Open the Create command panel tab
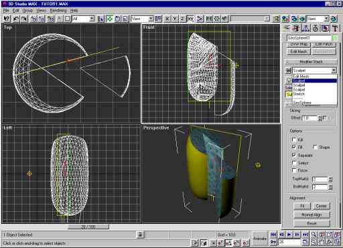Image resolution: width=343 pixels, height=248 pixels. (x=287, y=28)
